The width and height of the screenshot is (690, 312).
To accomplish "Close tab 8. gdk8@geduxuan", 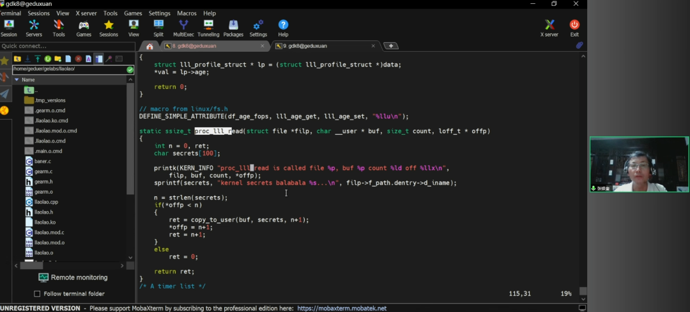I will (263, 46).
